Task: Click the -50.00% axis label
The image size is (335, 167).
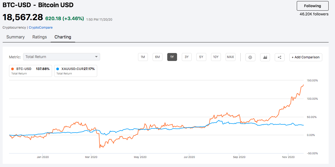Action: (x=312, y=153)
